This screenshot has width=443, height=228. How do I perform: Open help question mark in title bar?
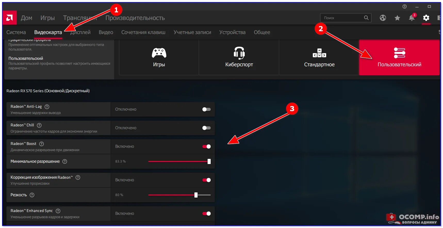[404, 6]
